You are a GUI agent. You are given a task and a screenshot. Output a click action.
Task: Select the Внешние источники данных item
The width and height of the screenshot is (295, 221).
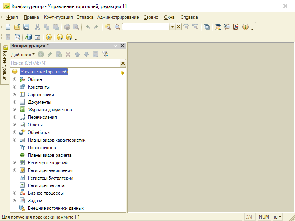coord(56,208)
